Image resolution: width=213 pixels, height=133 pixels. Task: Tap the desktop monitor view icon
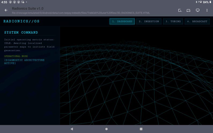(198, 10)
